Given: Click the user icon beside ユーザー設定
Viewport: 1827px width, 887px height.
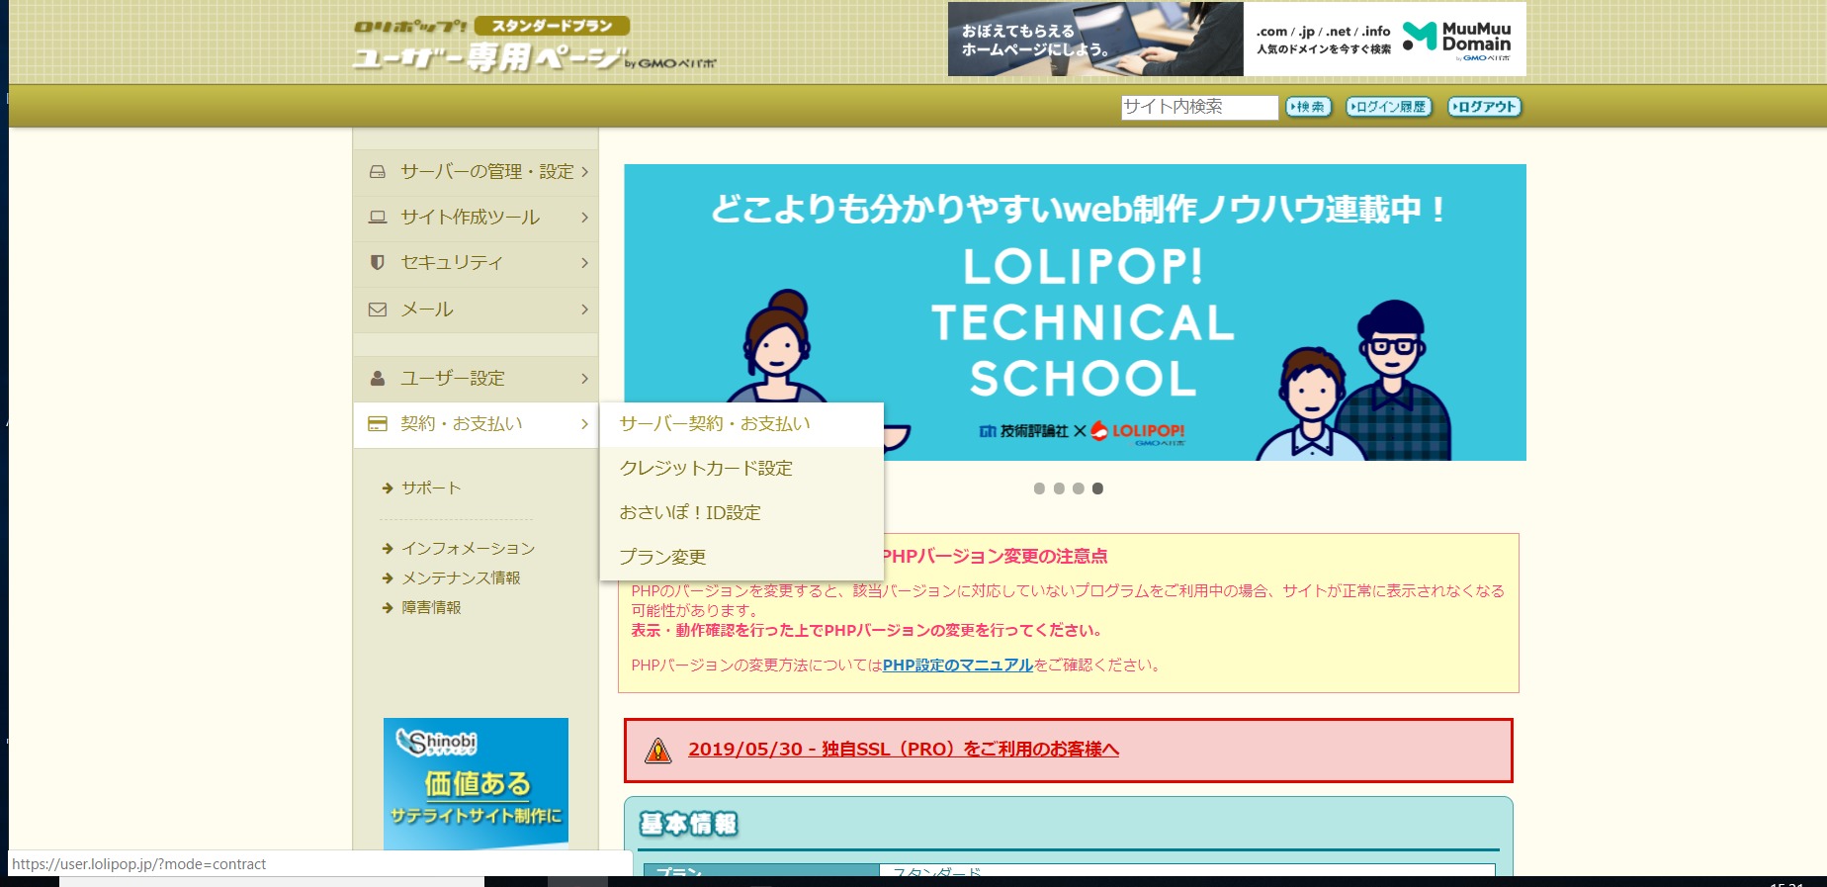Looking at the screenshot, I should click(377, 379).
